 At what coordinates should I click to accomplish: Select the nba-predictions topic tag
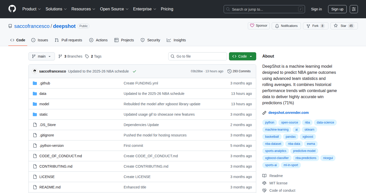pyautogui.click(x=306, y=158)
